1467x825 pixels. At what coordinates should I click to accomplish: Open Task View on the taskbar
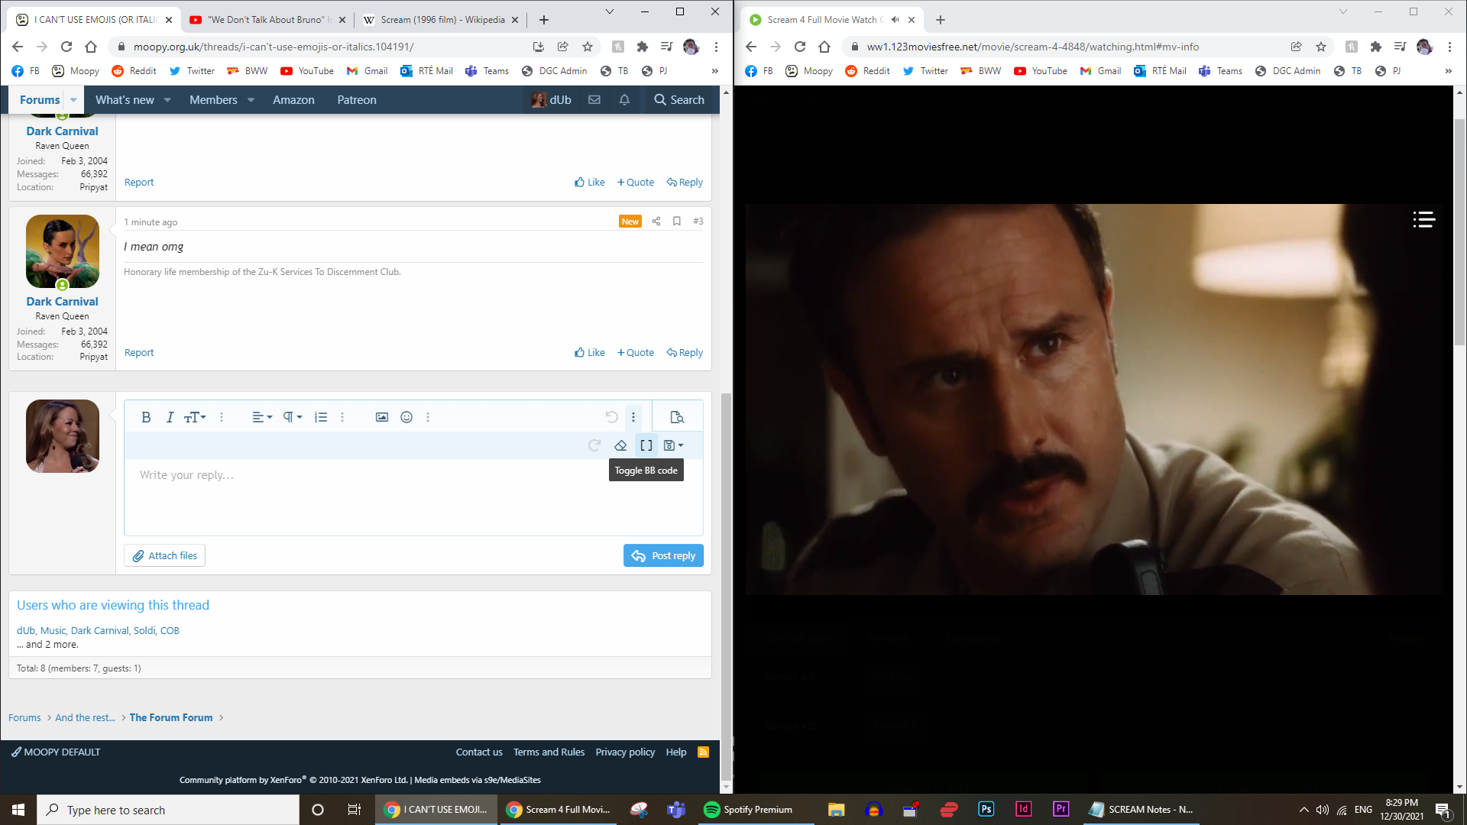354,810
